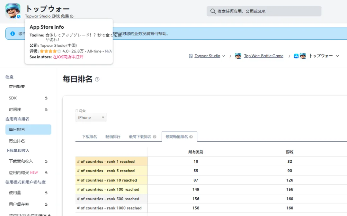The width and height of the screenshot is (347, 216).
Task: Click info icon next to 免费 label
Action: click(x=72, y=16)
